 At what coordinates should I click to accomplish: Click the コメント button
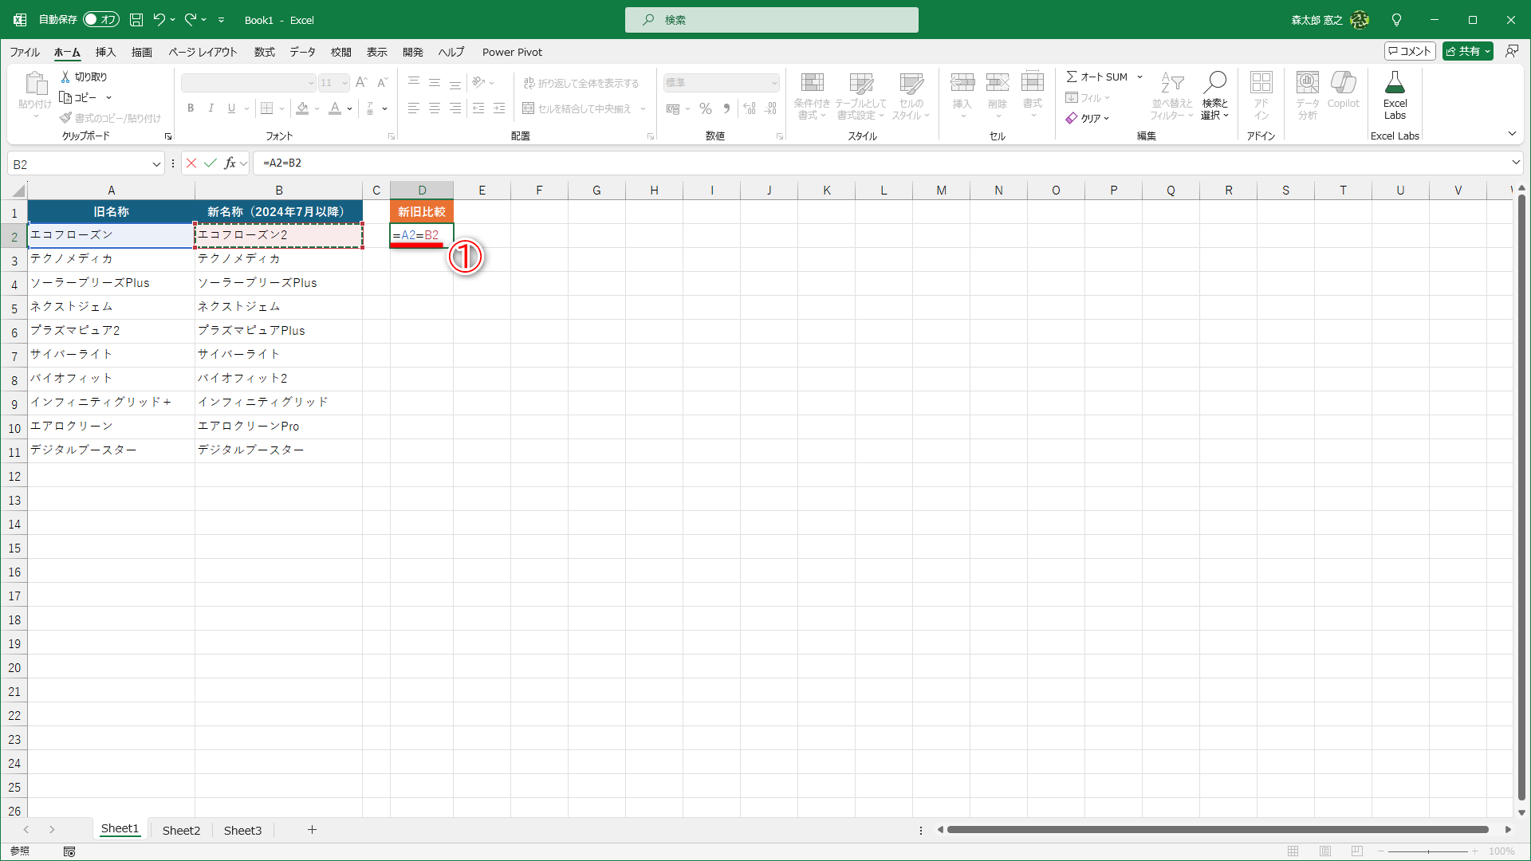(1410, 51)
